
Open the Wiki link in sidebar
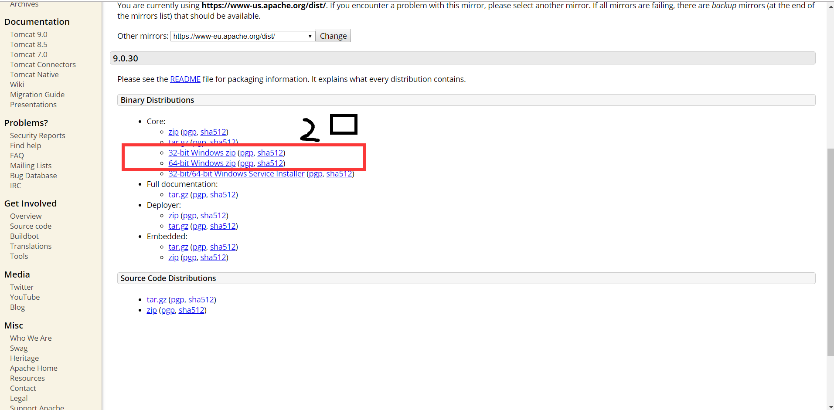(x=17, y=85)
